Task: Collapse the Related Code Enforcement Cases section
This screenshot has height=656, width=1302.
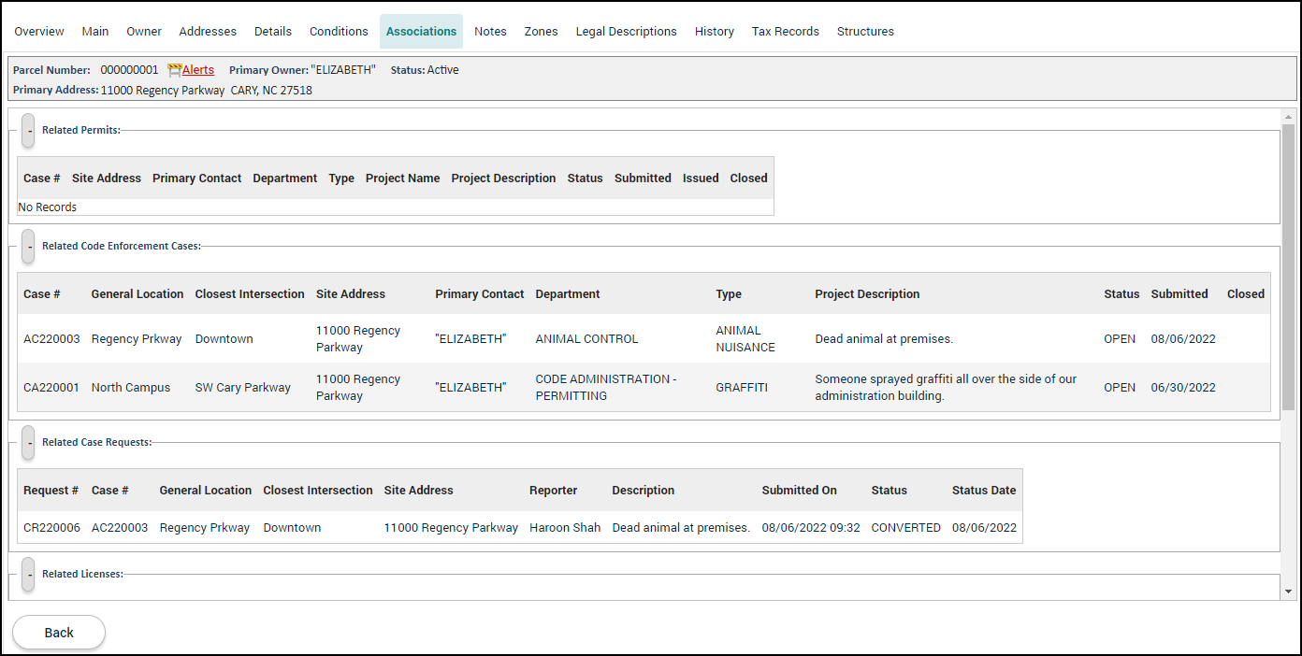Action: click(28, 247)
